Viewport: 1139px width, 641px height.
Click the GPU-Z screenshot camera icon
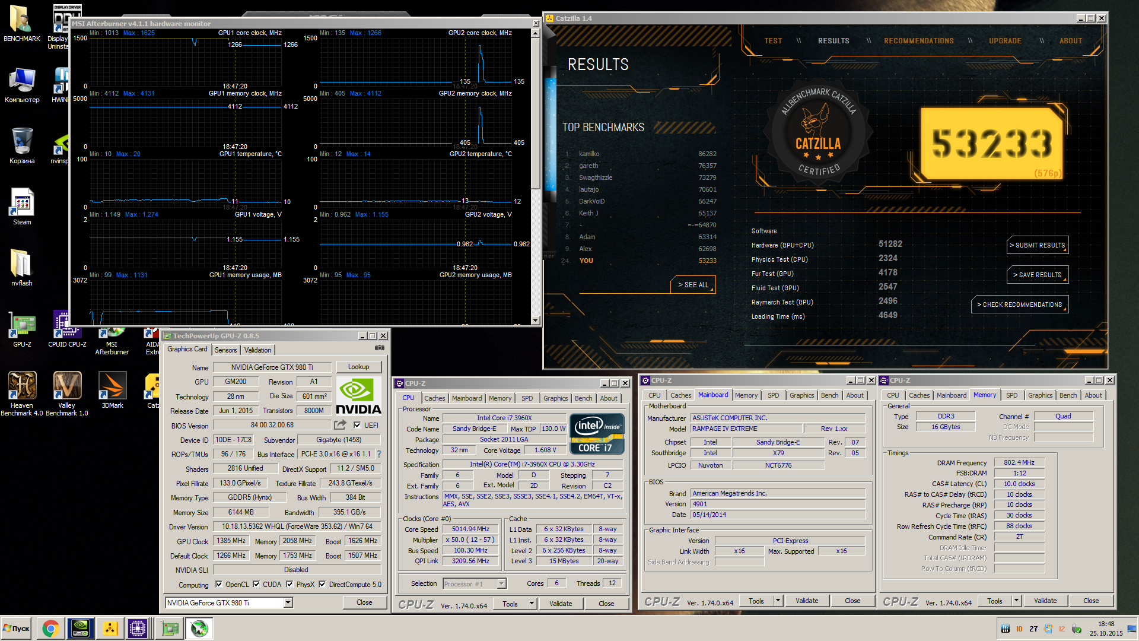pyautogui.click(x=380, y=348)
